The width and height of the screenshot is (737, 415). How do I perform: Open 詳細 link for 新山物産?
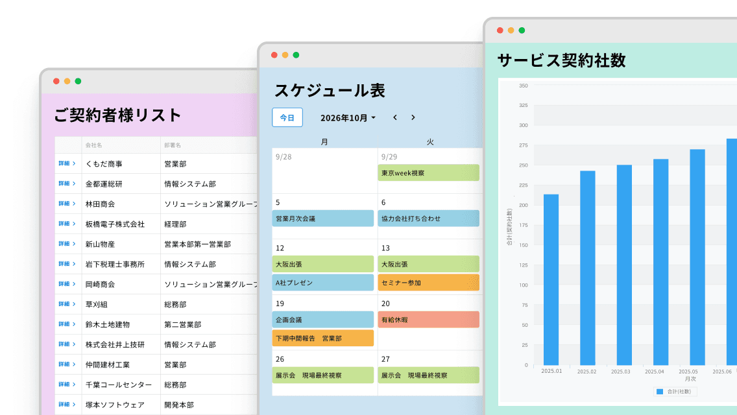pos(67,244)
